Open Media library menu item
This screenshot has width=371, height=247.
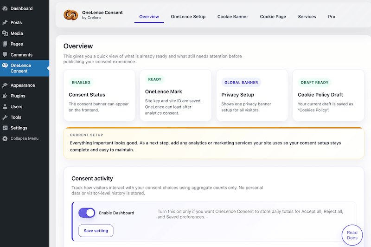(x=17, y=33)
